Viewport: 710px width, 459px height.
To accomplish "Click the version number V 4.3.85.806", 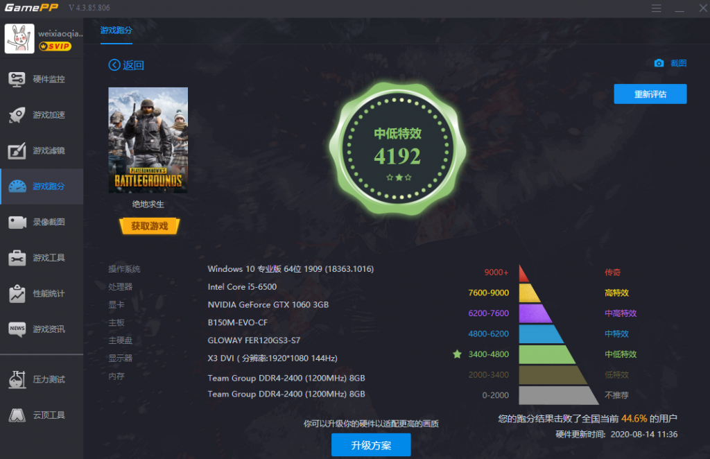I will [x=89, y=8].
